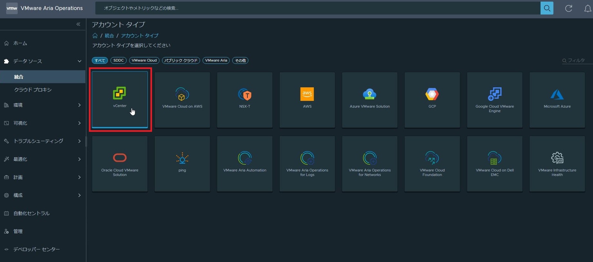Image resolution: width=593 pixels, height=262 pixels.
Task: Choose the VMware Cloud Foundation card
Action: (432, 164)
